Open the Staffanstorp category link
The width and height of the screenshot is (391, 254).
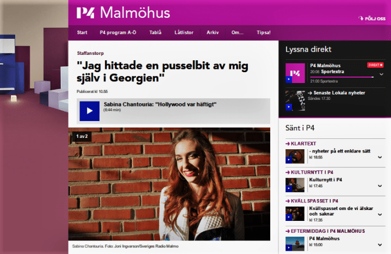pos(90,53)
